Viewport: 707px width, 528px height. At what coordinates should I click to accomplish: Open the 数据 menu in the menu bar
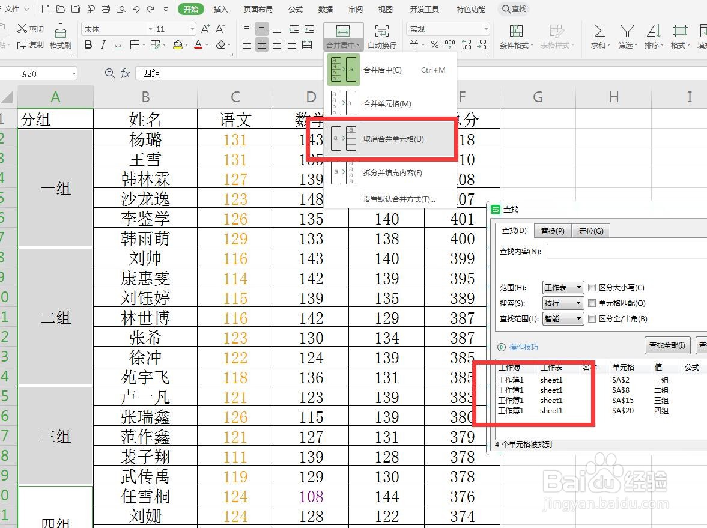pos(326,9)
